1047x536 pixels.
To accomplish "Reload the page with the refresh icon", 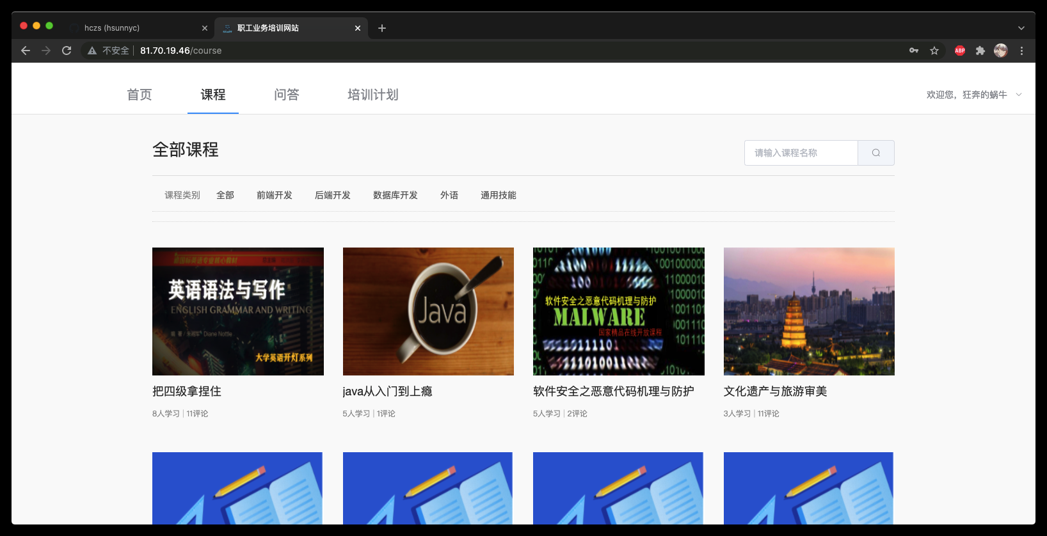I will point(67,51).
